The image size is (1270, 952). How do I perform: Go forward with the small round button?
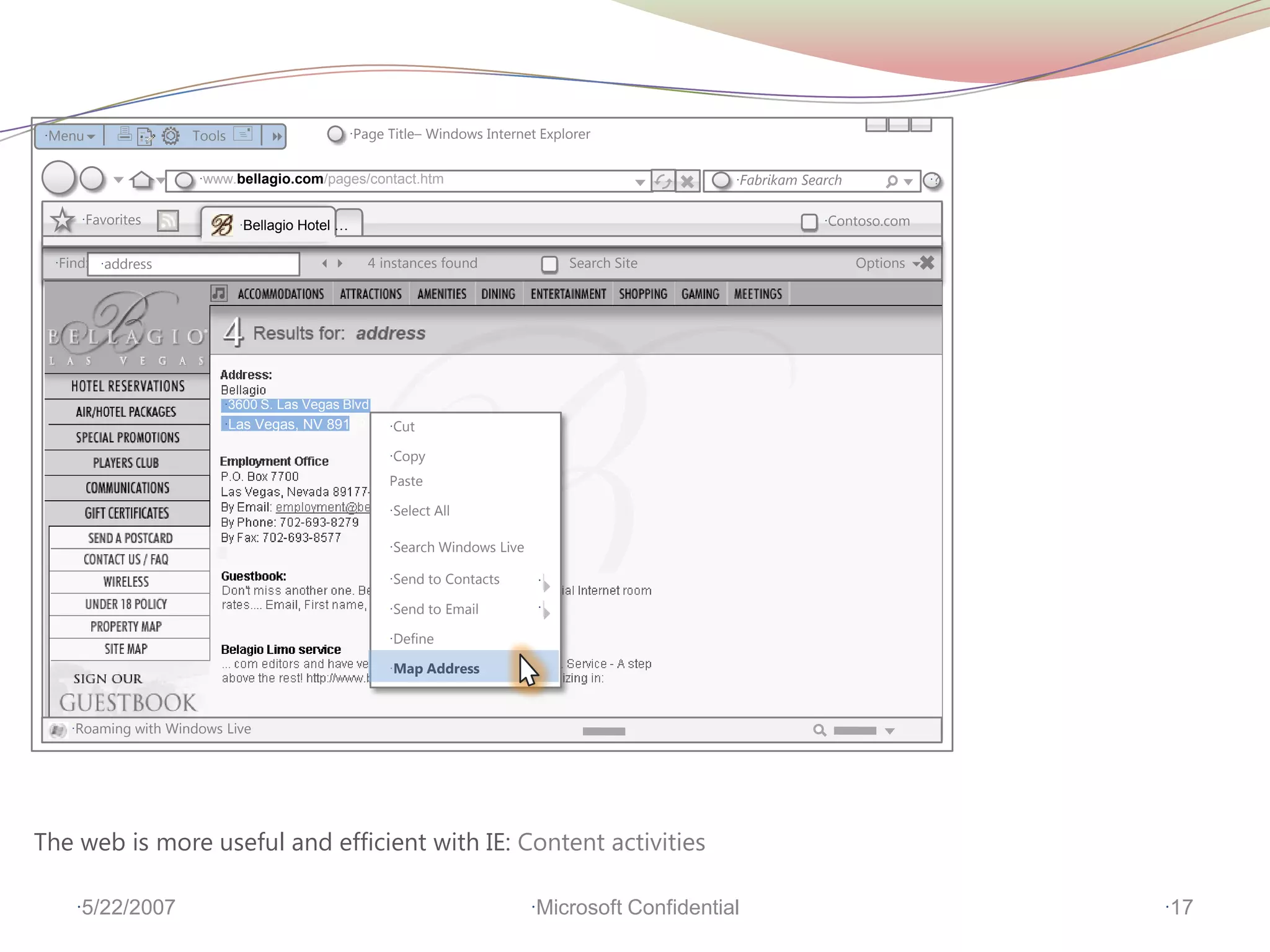pos(92,178)
